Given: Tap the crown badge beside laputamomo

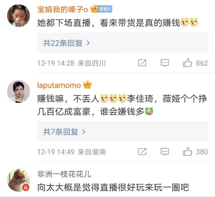Looking at the screenshot, I should pos(87,85).
